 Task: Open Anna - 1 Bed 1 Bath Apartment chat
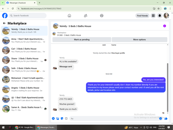(x=24, y=41)
